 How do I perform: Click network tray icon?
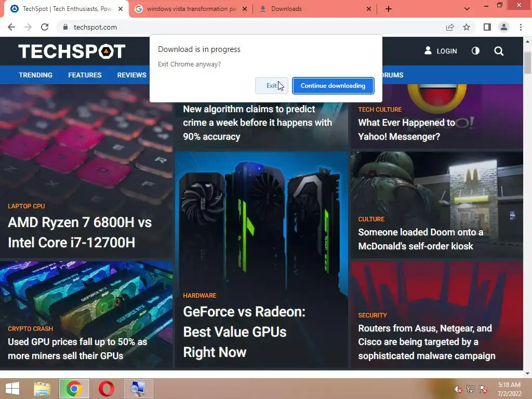point(471,389)
